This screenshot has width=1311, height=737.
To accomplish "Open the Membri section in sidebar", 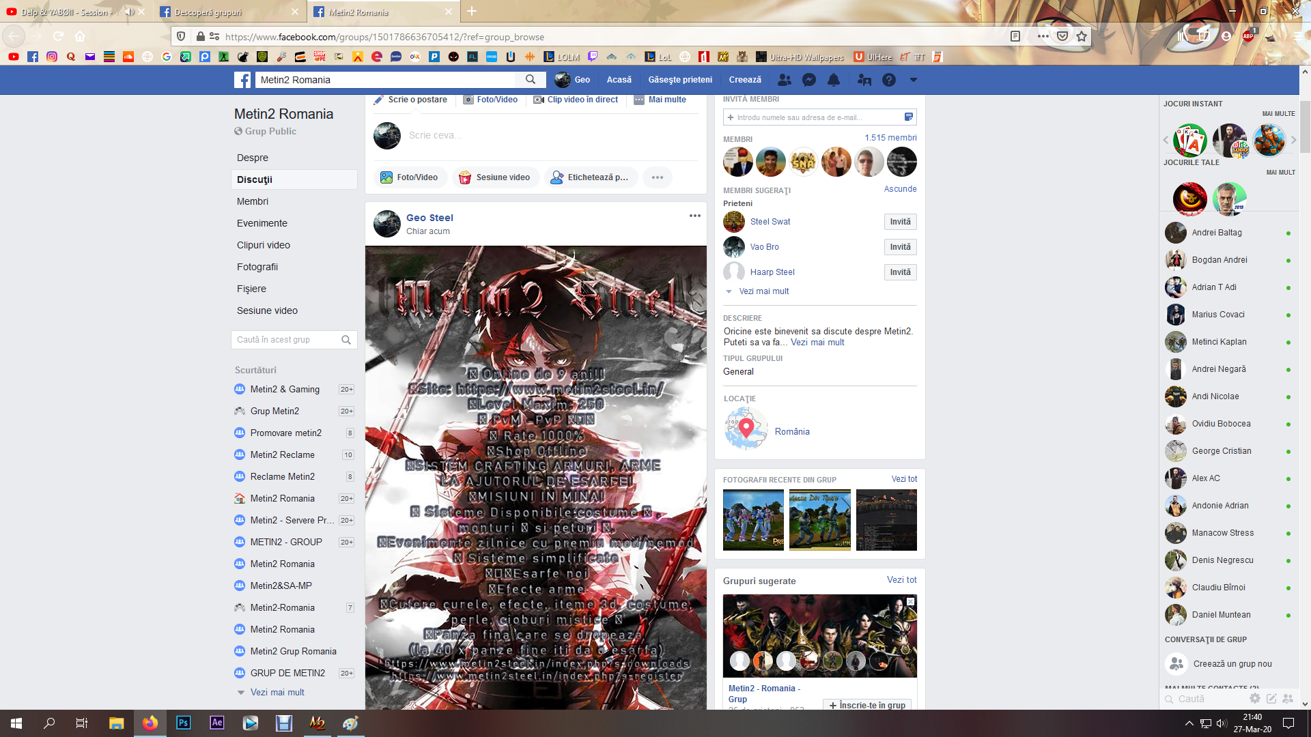I will click(x=253, y=201).
